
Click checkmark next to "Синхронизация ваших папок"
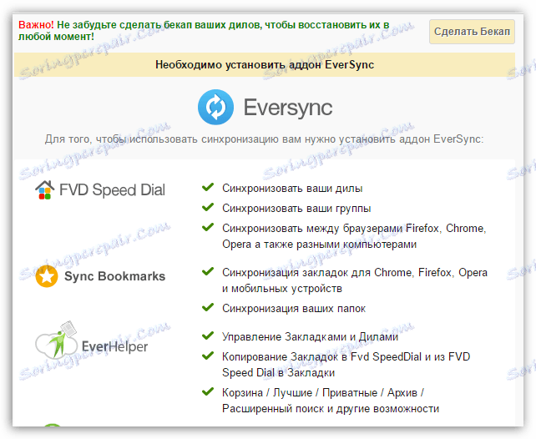208,308
